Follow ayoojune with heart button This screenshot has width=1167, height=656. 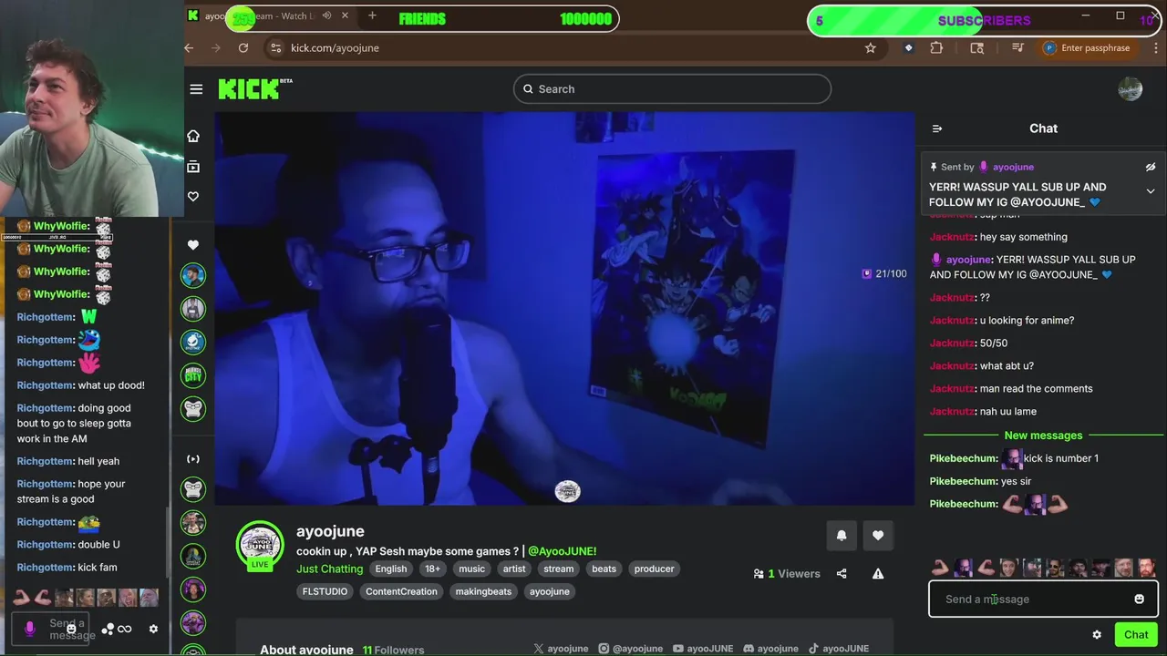tap(878, 536)
